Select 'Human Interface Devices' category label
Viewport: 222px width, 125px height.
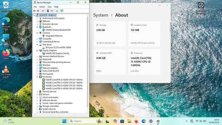[x=53, y=56]
